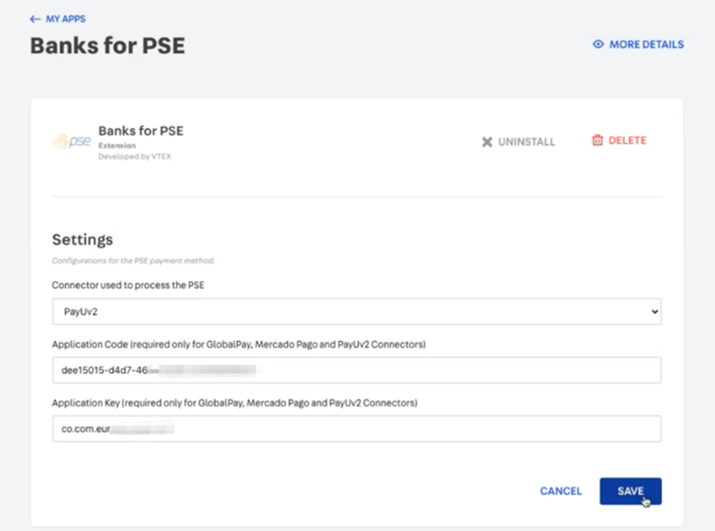Click the "Banks for PSE" page heading

tap(108, 46)
